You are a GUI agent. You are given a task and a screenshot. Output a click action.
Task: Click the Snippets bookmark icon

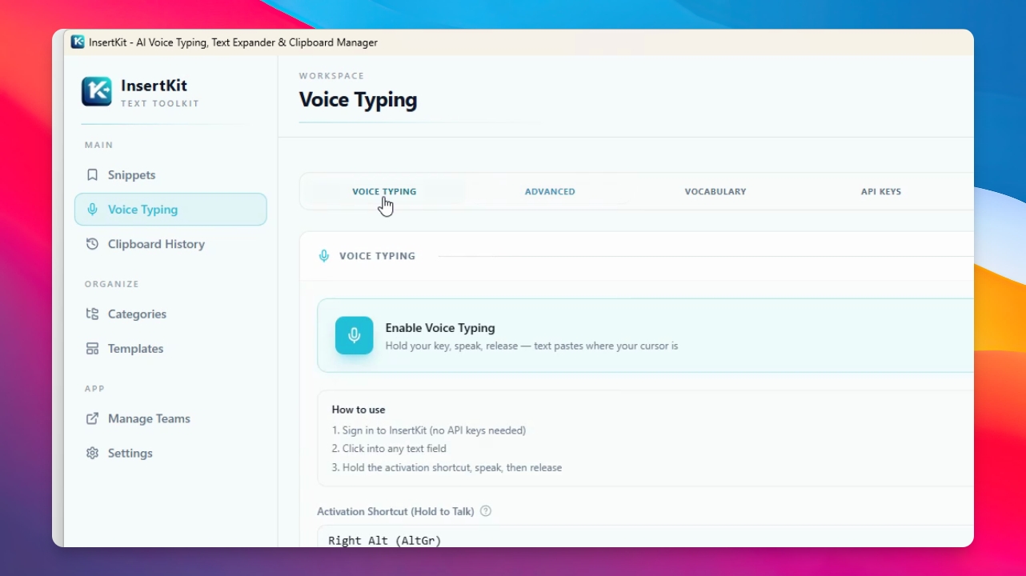(x=92, y=175)
